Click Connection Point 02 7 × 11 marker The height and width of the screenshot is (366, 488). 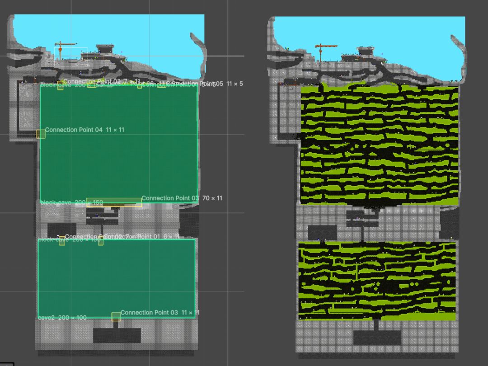pos(61,85)
